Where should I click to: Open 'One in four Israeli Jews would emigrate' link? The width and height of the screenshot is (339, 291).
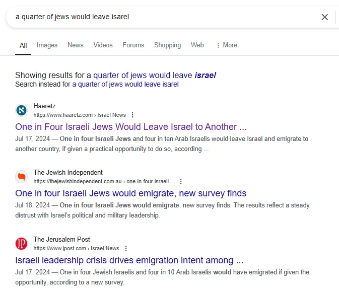click(131, 193)
